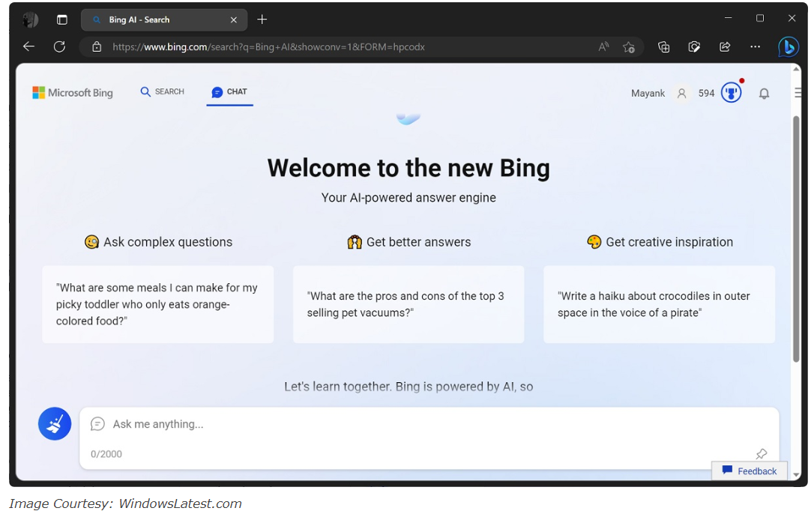This screenshot has width=811, height=511.
Task: Open the hamburger menu at right edge
Action: [x=798, y=93]
